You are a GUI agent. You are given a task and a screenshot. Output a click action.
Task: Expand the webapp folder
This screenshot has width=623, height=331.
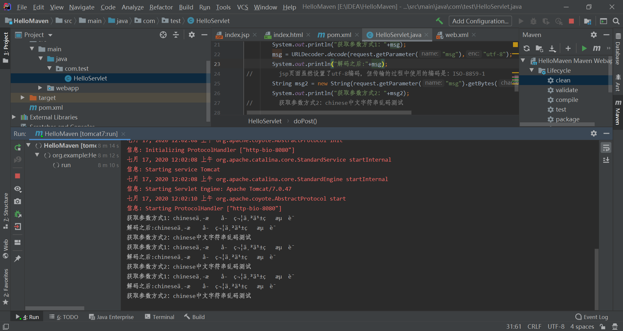coord(40,88)
